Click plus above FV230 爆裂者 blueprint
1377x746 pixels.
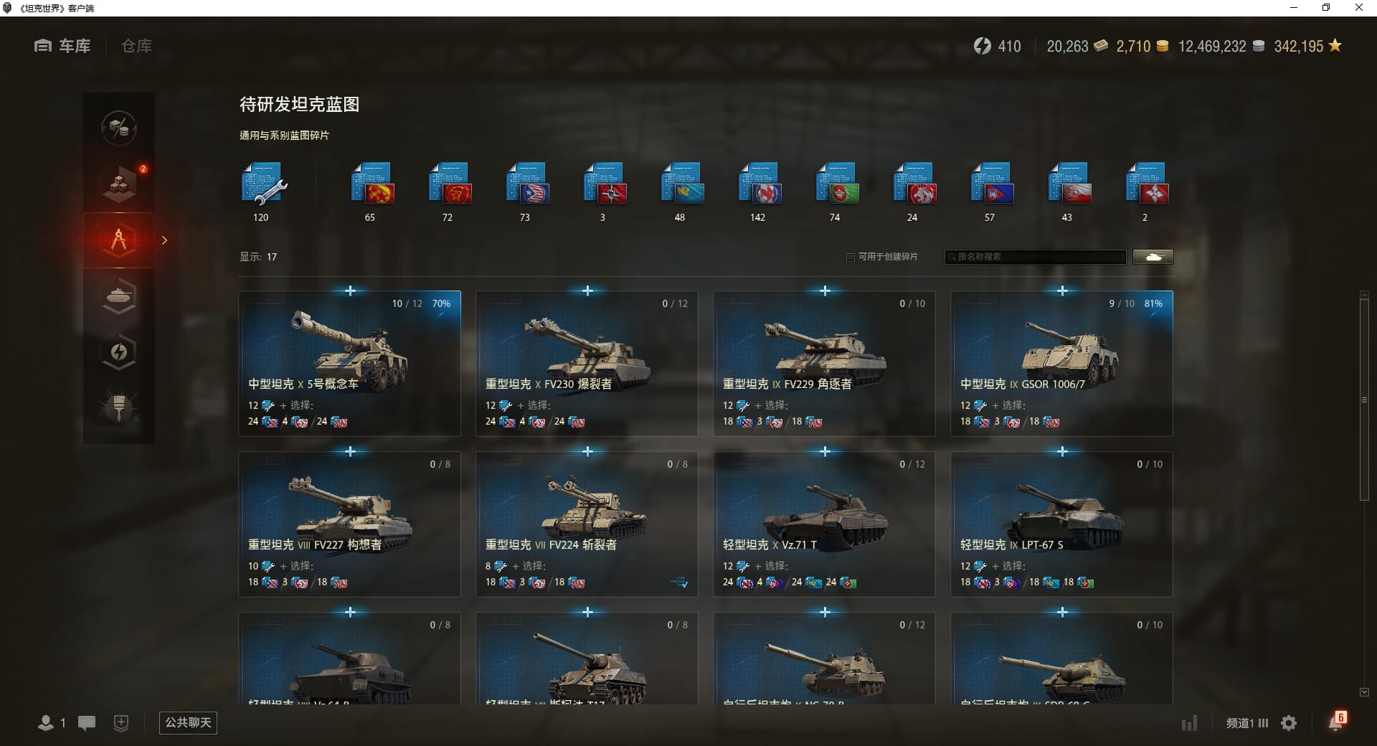coord(587,291)
